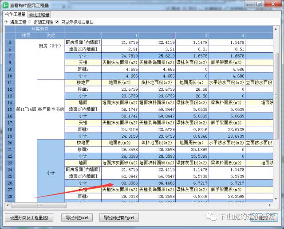Click the vertical scrollbar up arrow
The image size is (284, 229).
click(276, 29)
